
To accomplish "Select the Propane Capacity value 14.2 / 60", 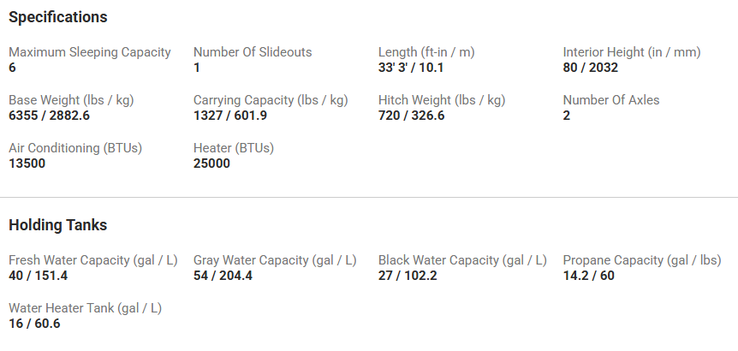I will point(589,276).
